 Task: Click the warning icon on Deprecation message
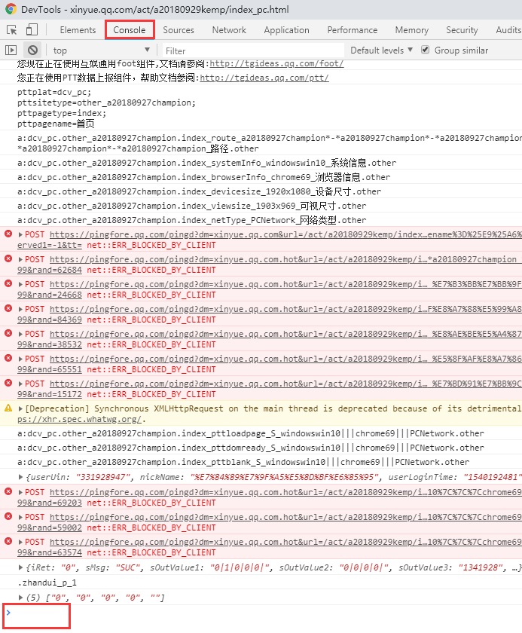click(8, 408)
